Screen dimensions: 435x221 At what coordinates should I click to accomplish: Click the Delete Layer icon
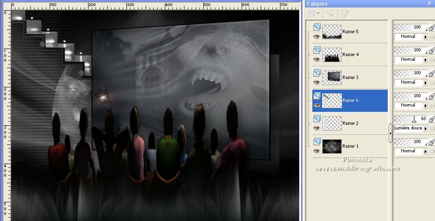coord(330,13)
